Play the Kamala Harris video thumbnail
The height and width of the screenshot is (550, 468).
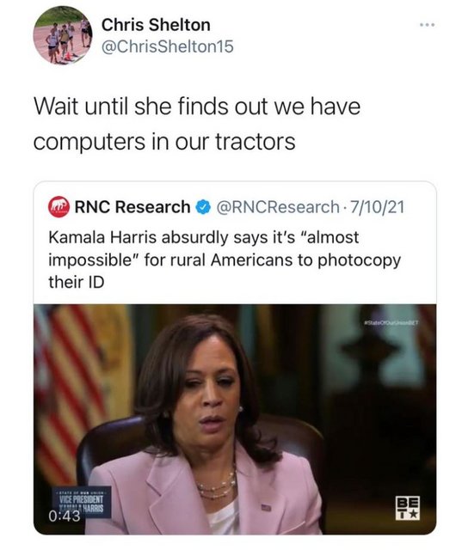[235, 419]
